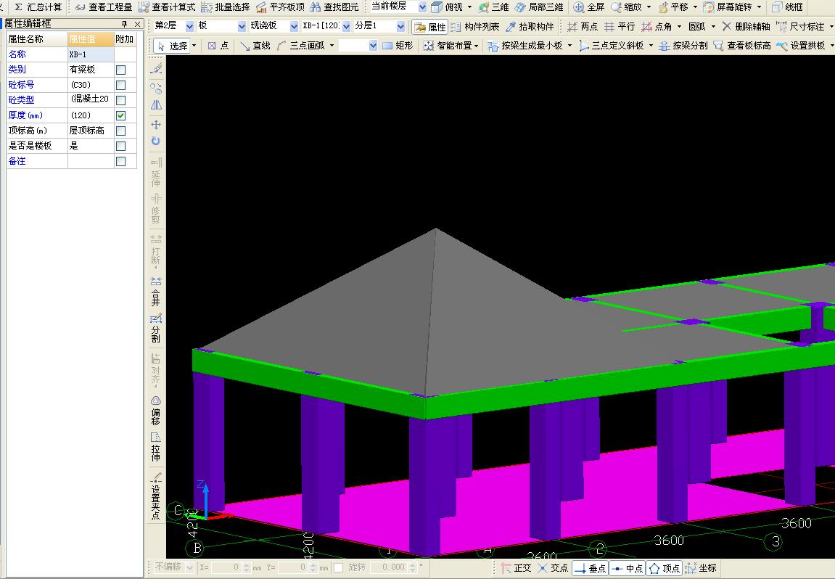
Task: Activate 批量选择 batch select tool
Action: tap(226, 7)
